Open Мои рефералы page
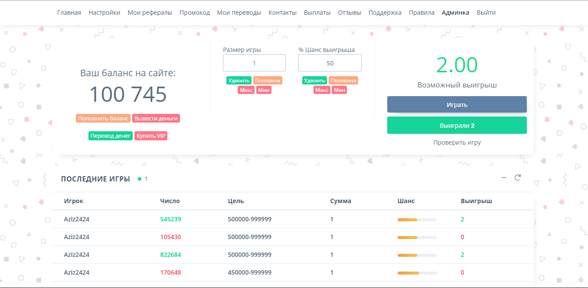The width and height of the screenshot is (588, 288). [x=150, y=13]
